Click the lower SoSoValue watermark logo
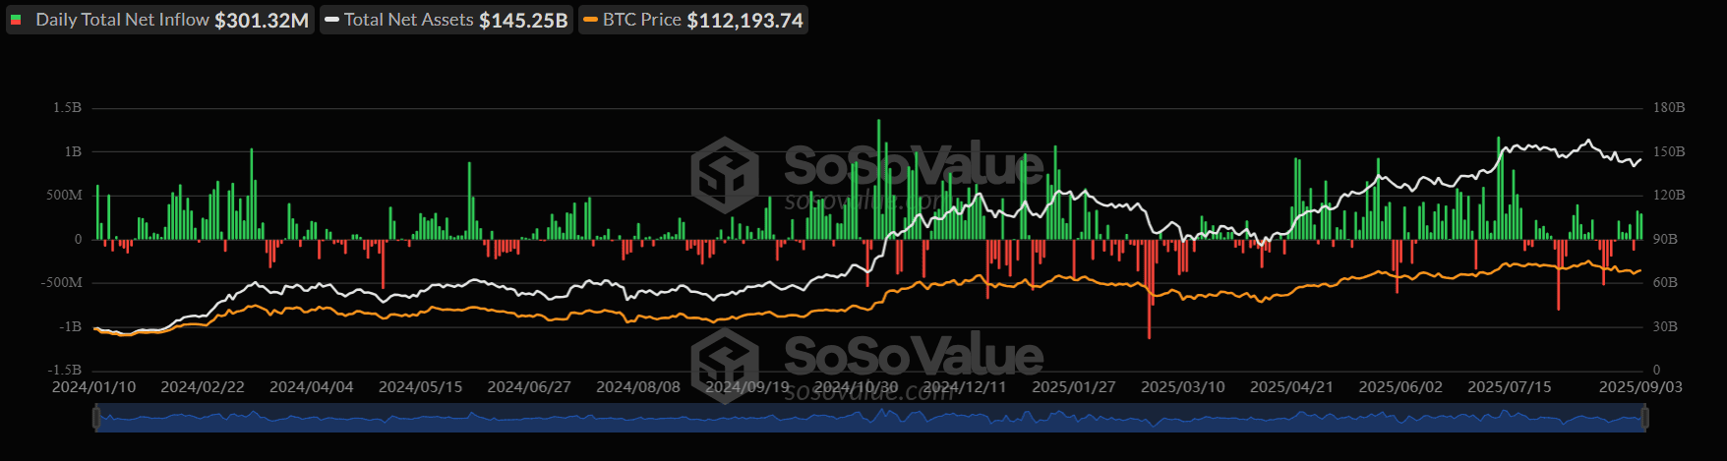 tap(725, 364)
